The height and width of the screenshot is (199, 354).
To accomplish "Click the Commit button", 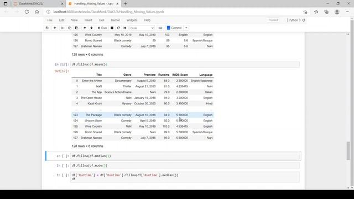I will point(174,28).
